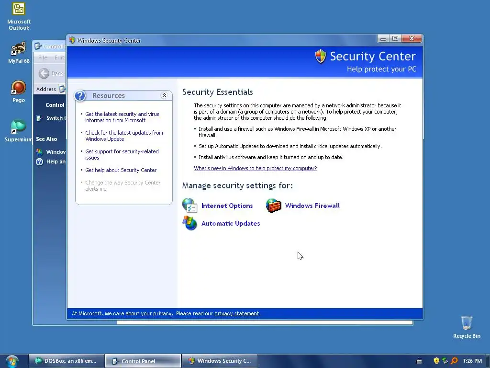Click Internet Options label

pos(227,206)
